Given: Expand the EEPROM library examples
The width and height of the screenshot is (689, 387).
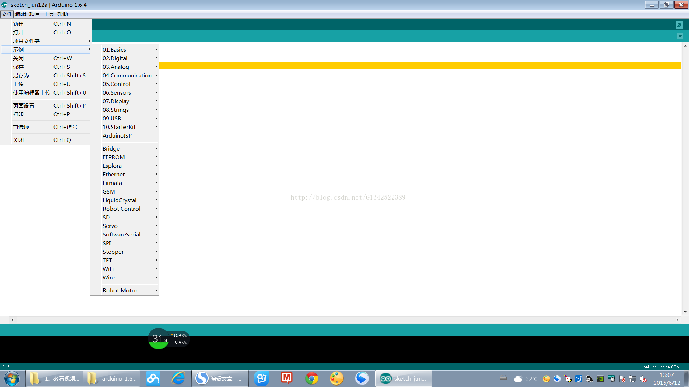Looking at the screenshot, I should coord(124,157).
